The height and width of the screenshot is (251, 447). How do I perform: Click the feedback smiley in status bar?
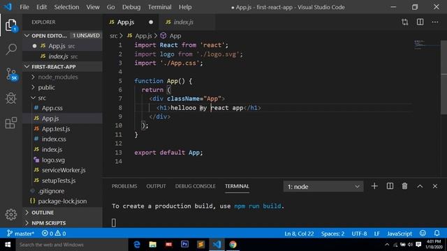tap(423, 234)
